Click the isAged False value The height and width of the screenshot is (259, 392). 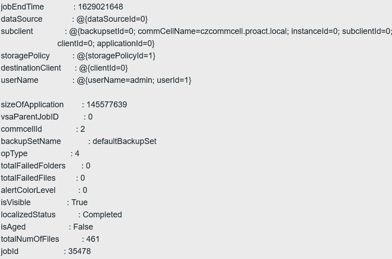point(83,227)
